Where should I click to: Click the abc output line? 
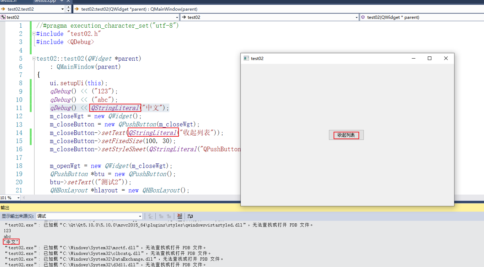coord(7,236)
